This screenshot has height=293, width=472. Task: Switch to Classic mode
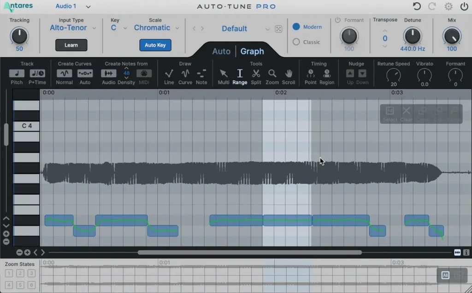[x=297, y=42]
